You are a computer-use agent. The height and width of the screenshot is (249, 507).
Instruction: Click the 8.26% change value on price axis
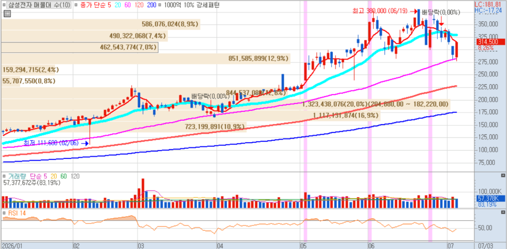485,48
